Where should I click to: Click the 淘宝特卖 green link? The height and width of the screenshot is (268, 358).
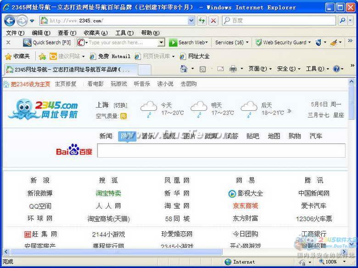pyautogui.click(x=108, y=193)
